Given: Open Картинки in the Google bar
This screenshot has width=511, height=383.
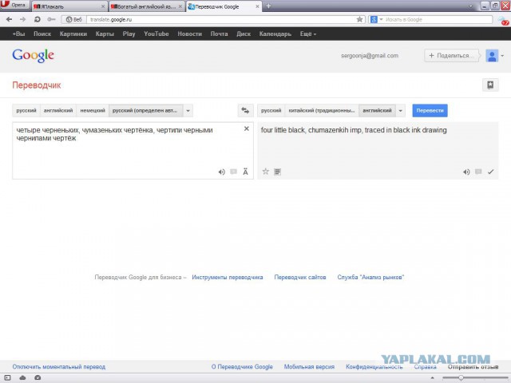Looking at the screenshot, I should (x=73, y=34).
